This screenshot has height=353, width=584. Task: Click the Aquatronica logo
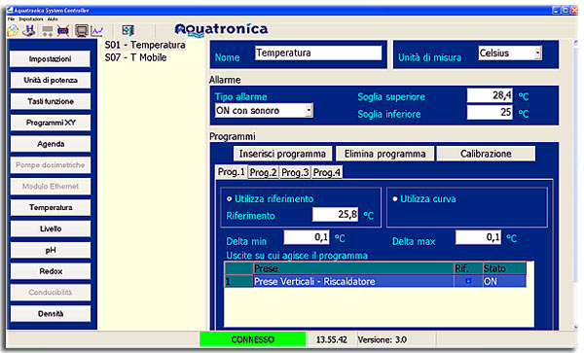(x=221, y=29)
